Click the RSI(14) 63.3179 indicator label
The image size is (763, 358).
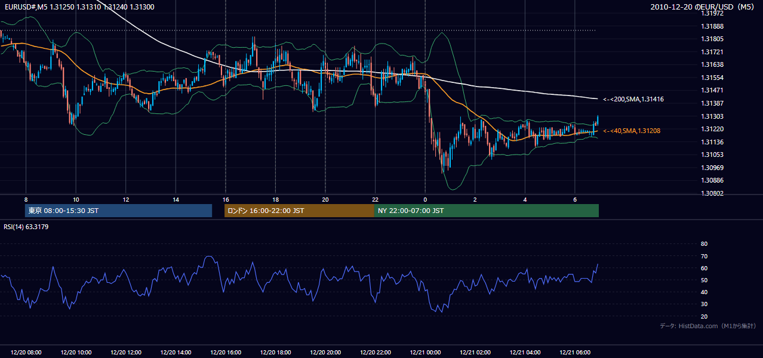[26, 227]
